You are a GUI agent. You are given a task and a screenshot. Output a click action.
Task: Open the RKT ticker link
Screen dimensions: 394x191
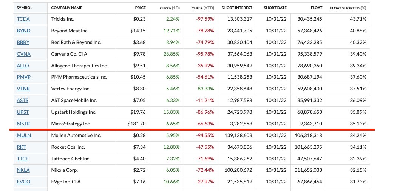tap(22, 147)
